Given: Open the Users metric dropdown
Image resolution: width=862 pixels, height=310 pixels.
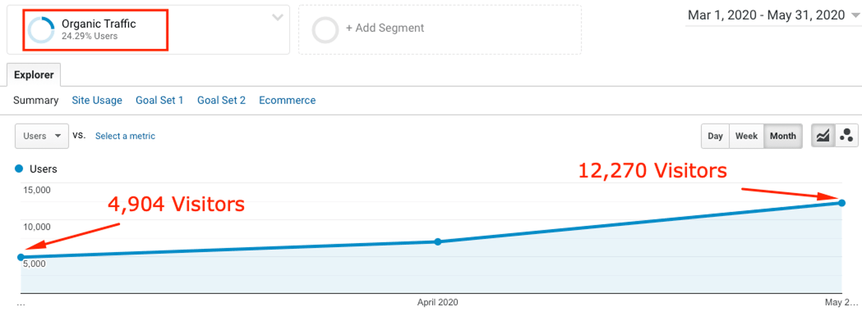Looking at the screenshot, I should 41,136.
